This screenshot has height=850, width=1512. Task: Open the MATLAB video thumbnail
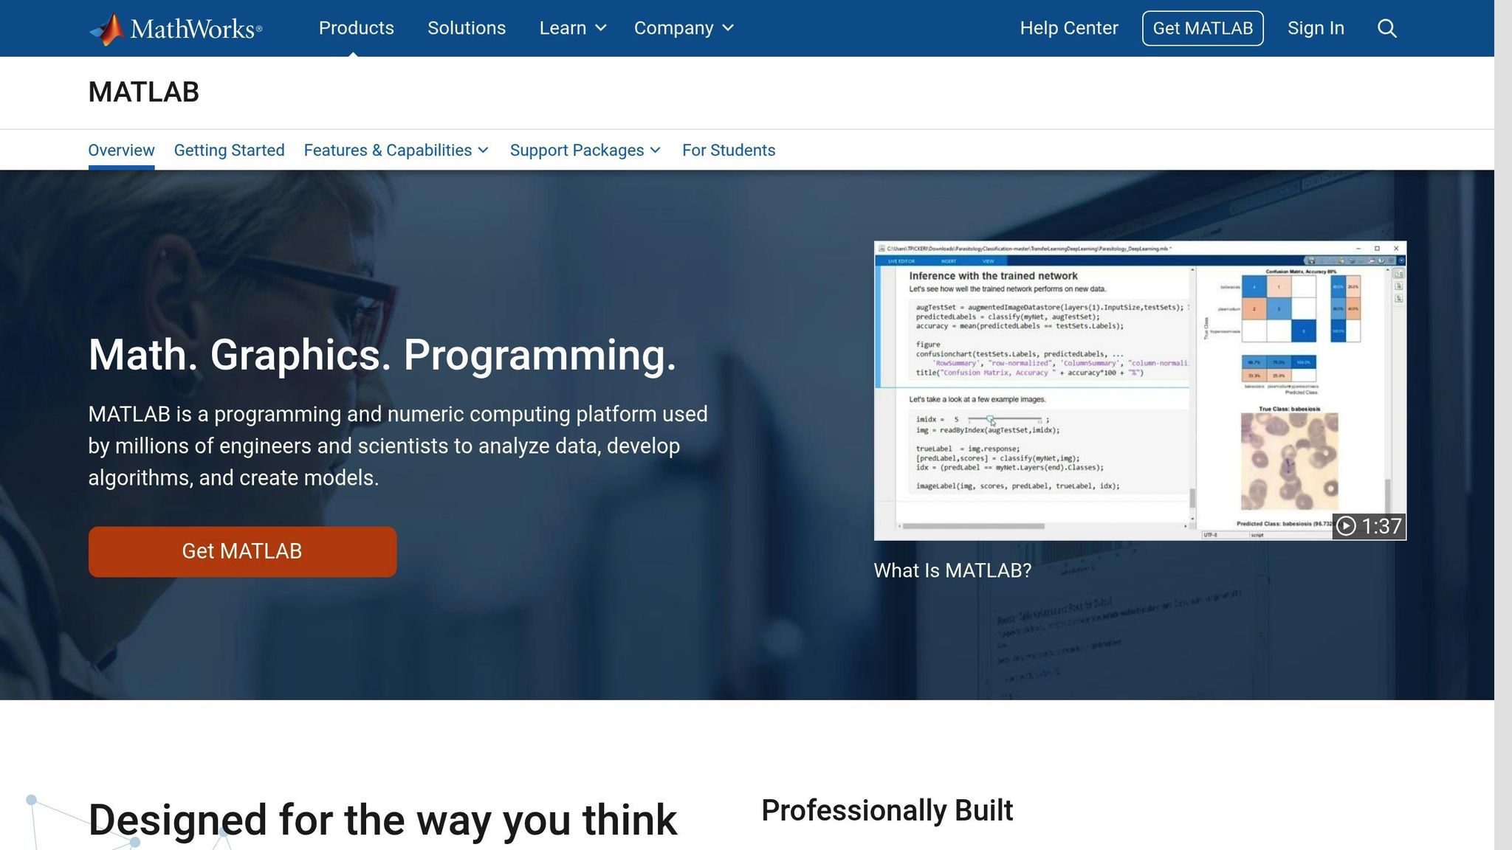tap(1140, 390)
